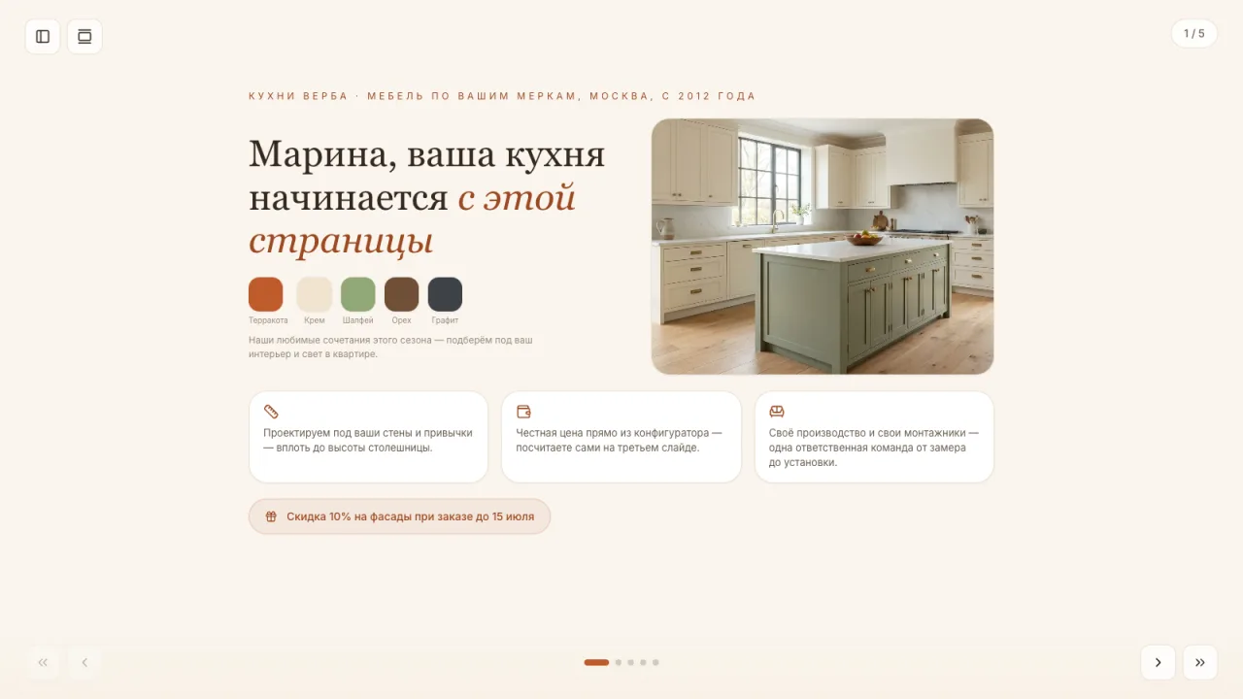
Task: Click the gift icon in discount badge
Action: 271,516
